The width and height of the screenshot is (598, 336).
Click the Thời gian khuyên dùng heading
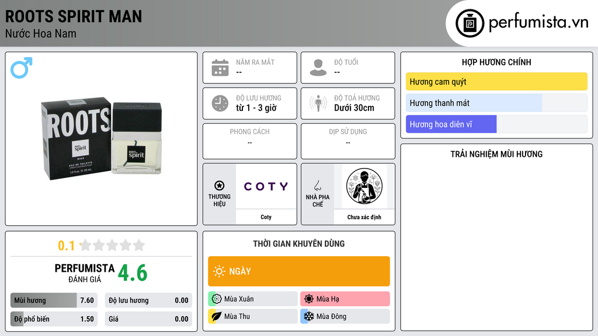click(x=299, y=243)
